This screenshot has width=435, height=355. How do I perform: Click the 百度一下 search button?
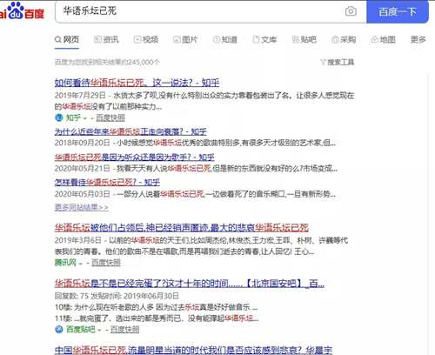click(398, 11)
